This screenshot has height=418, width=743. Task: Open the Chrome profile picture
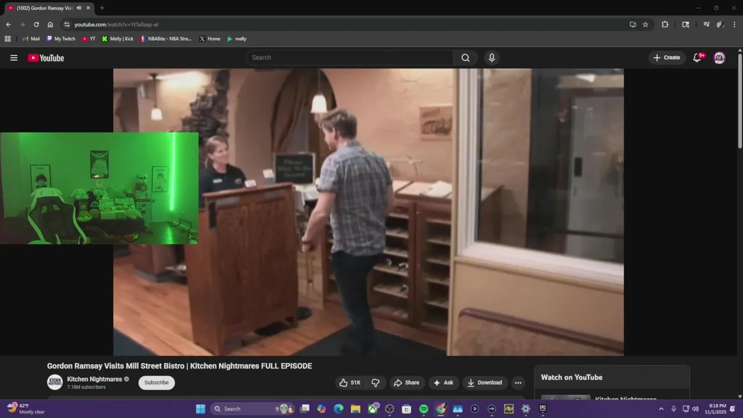click(x=720, y=24)
